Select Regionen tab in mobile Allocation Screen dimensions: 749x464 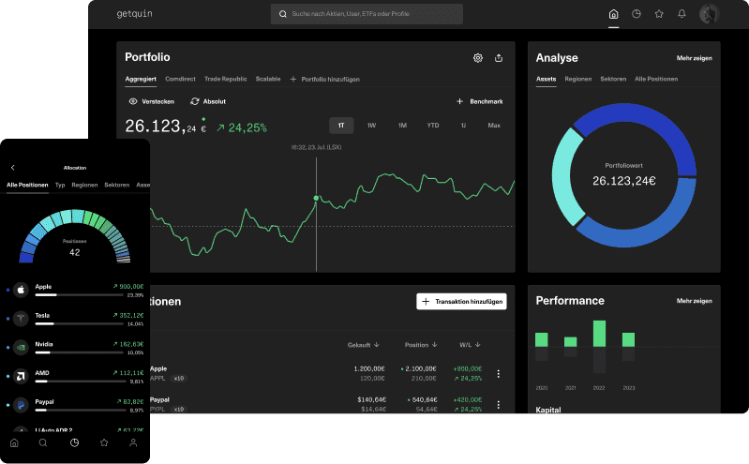(84, 185)
